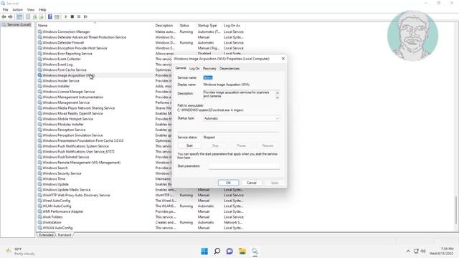
Task: Click the network icon in the system tray
Action: [416, 251]
